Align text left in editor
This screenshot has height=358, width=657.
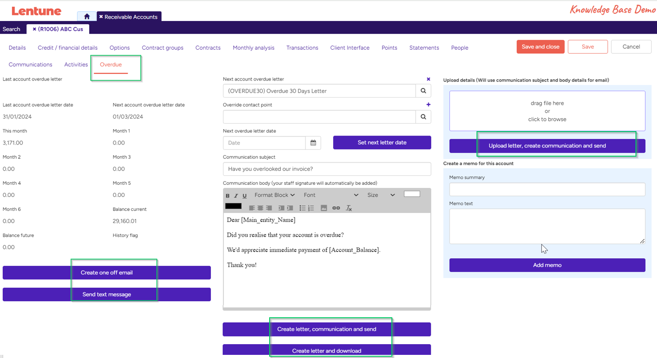tap(252, 208)
